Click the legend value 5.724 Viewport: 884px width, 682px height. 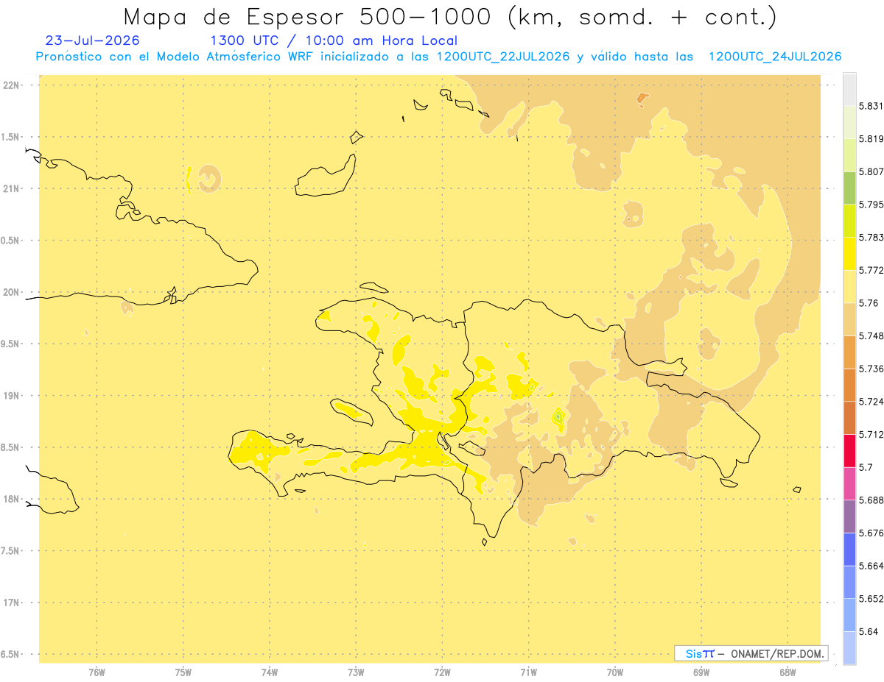(871, 402)
